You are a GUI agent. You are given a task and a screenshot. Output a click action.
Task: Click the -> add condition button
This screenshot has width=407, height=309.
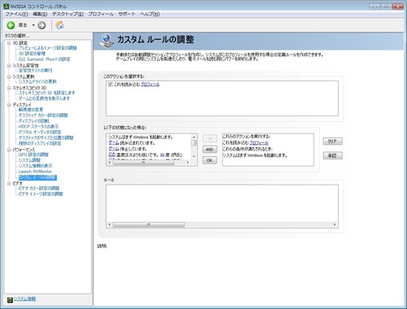tap(209, 138)
